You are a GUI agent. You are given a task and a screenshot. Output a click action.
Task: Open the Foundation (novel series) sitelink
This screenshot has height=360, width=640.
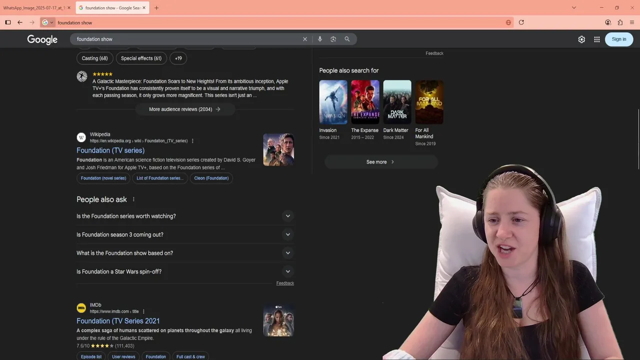pyautogui.click(x=103, y=178)
